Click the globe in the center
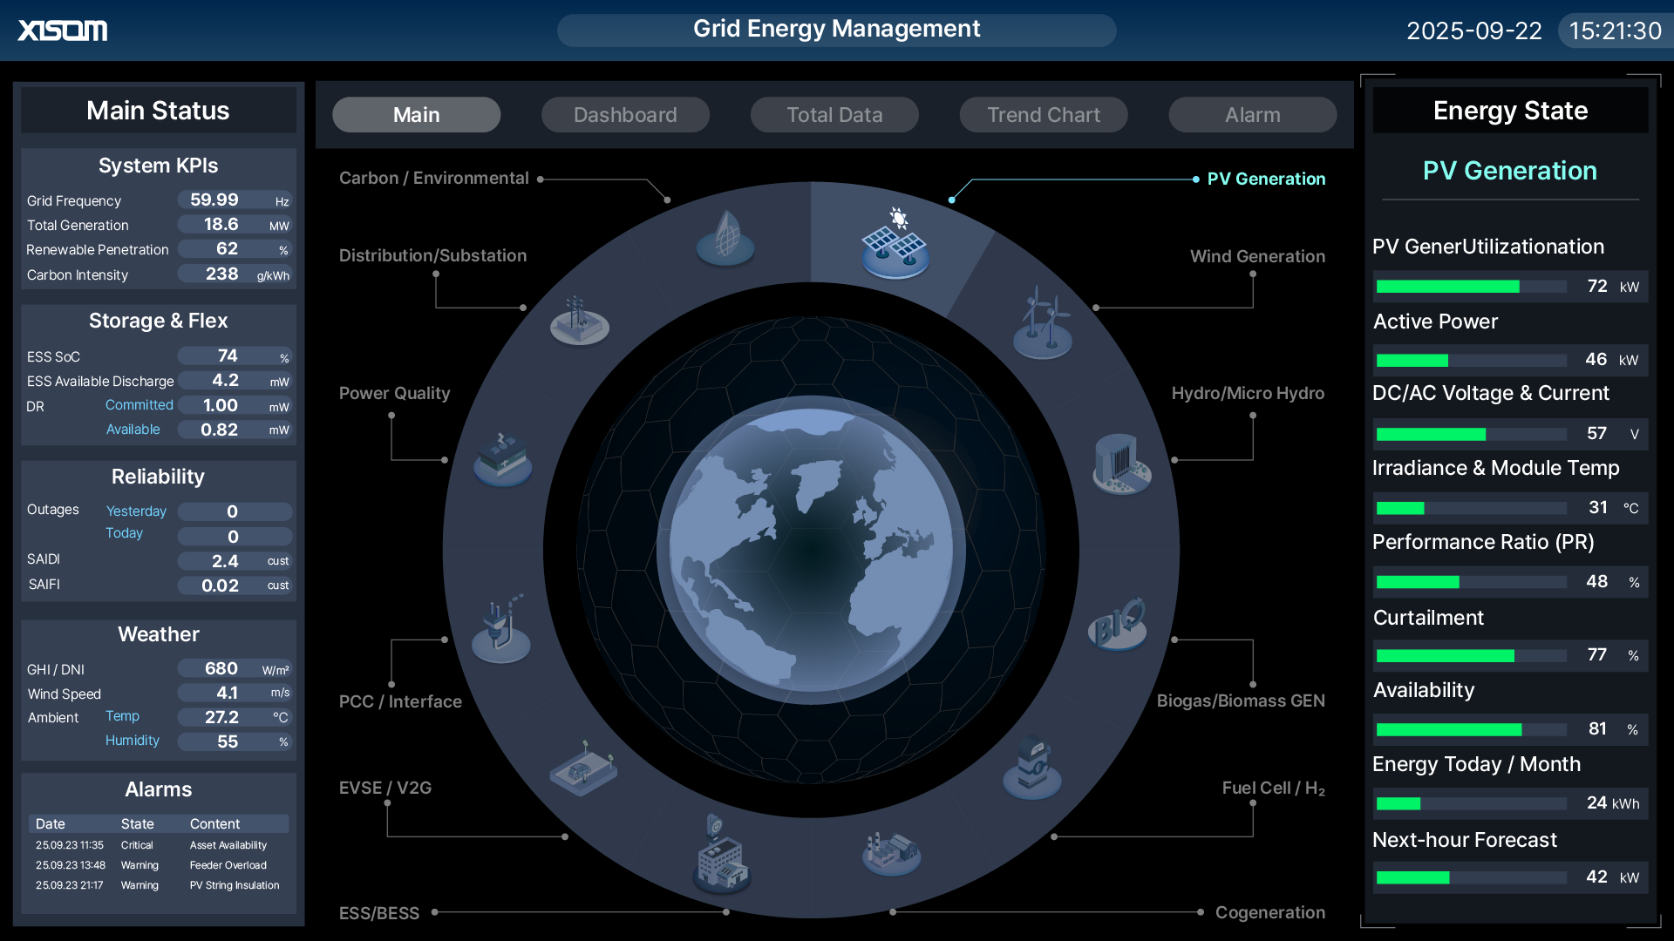Viewport: 1674px width, 941px height. tap(811, 551)
